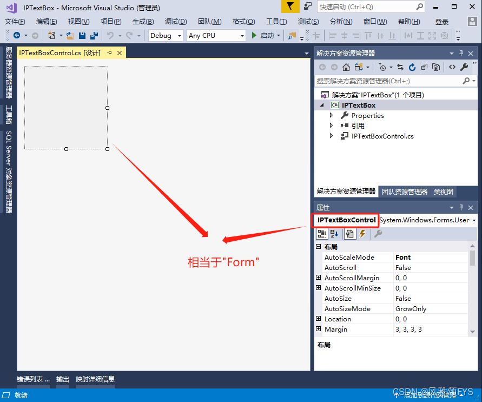Switch to Alphabetical sorting in Properties window
This screenshot has width=482, height=402.
[x=334, y=234]
